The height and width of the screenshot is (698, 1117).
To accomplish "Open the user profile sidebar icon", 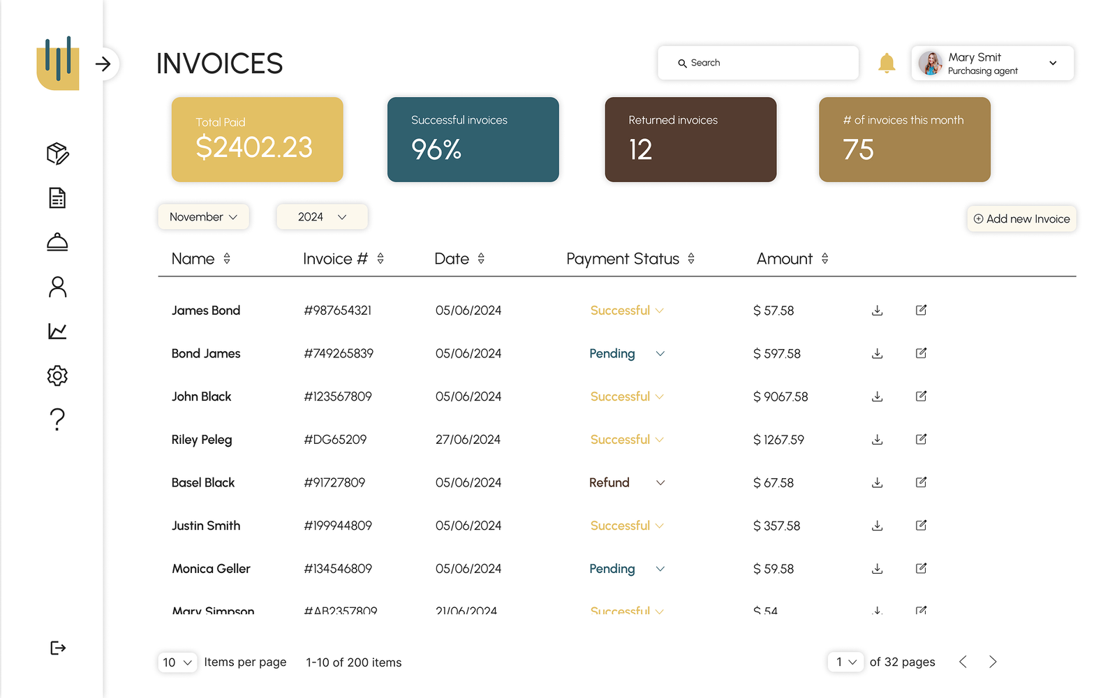I will (x=57, y=287).
